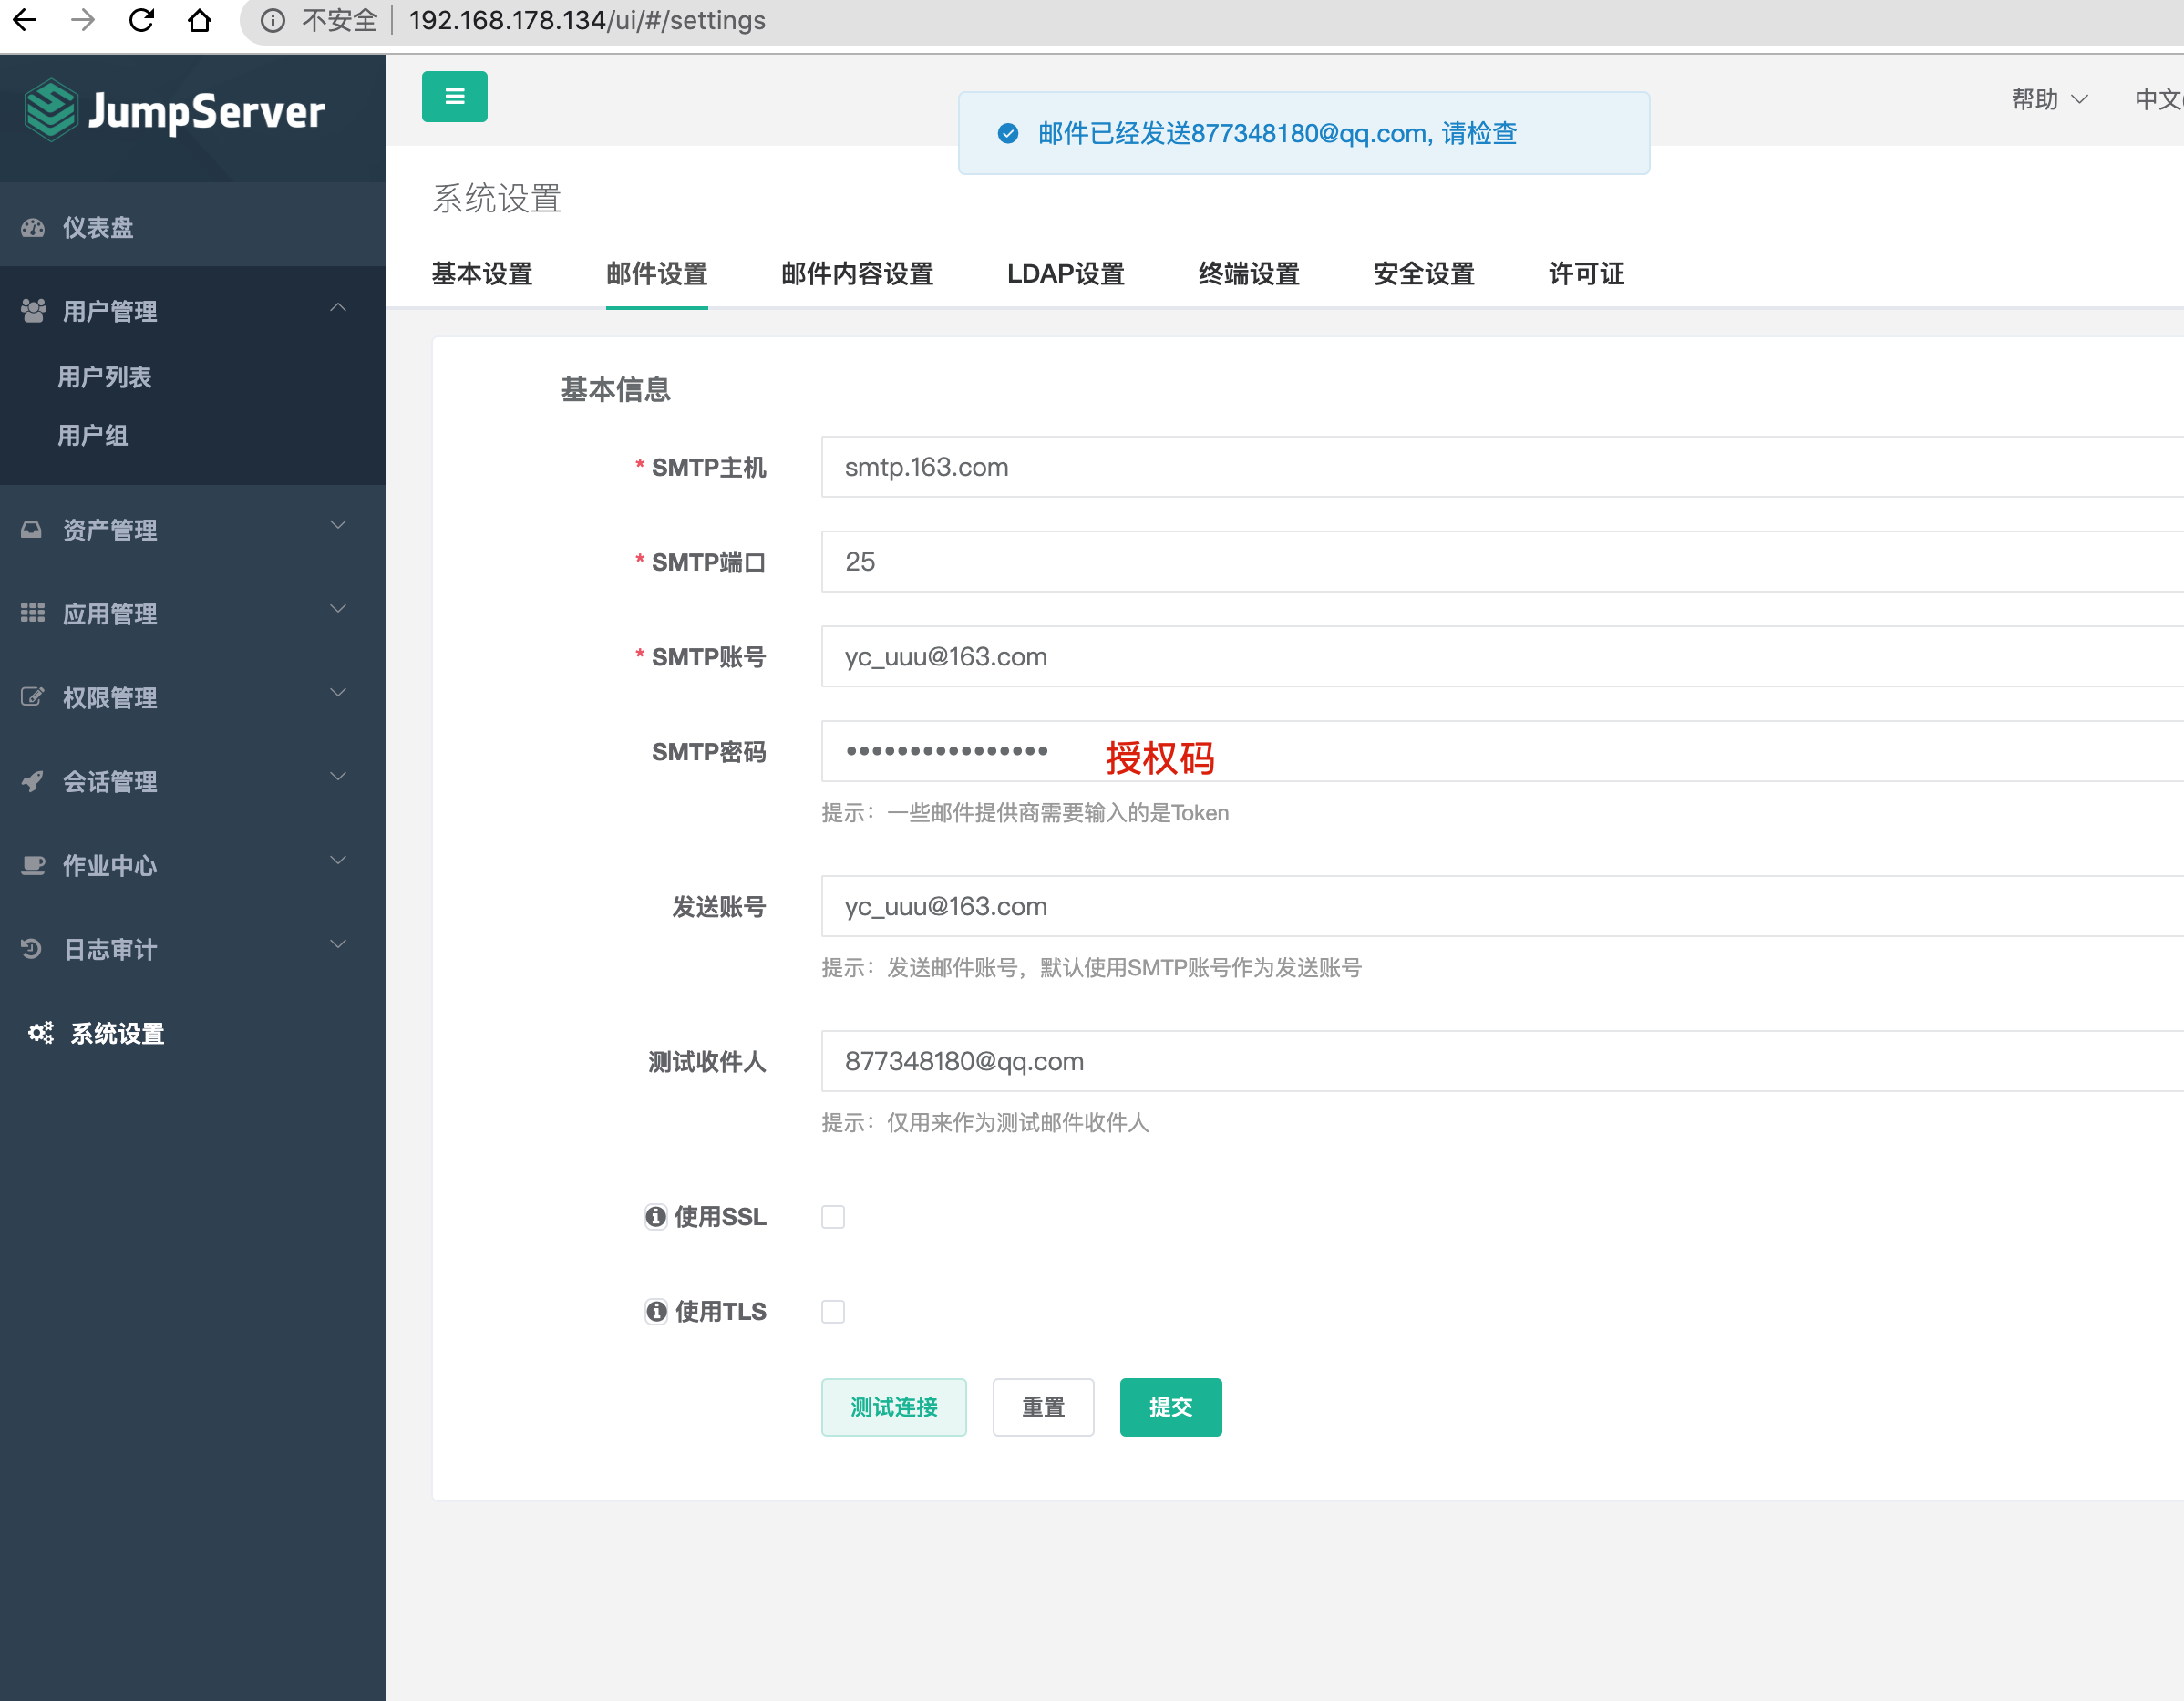
Task: Click the SMTP端口 input field
Action: 1502,562
